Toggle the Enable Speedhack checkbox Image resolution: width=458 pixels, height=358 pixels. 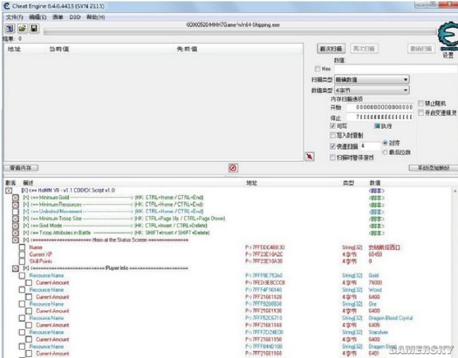coord(421,113)
